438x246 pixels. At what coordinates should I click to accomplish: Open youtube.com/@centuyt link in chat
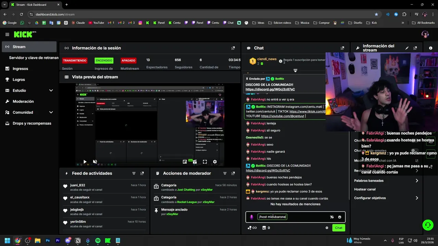point(283,116)
